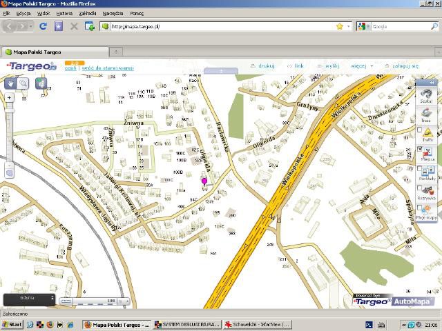442x331 pixels.
Task: Click the Google search input box
Action: click(401, 26)
